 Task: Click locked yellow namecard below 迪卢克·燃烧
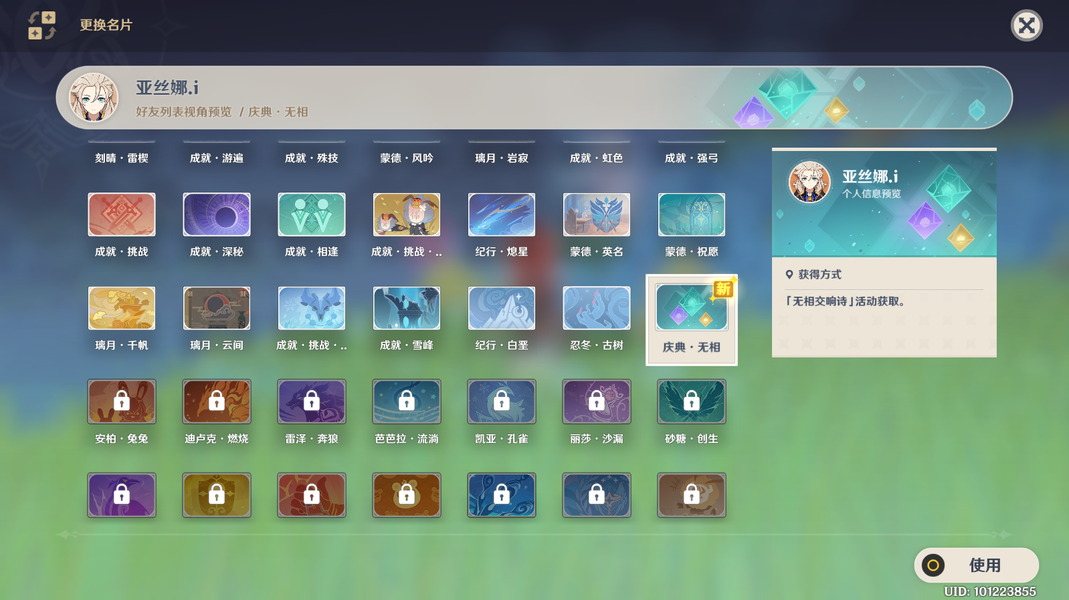(x=217, y=495)
